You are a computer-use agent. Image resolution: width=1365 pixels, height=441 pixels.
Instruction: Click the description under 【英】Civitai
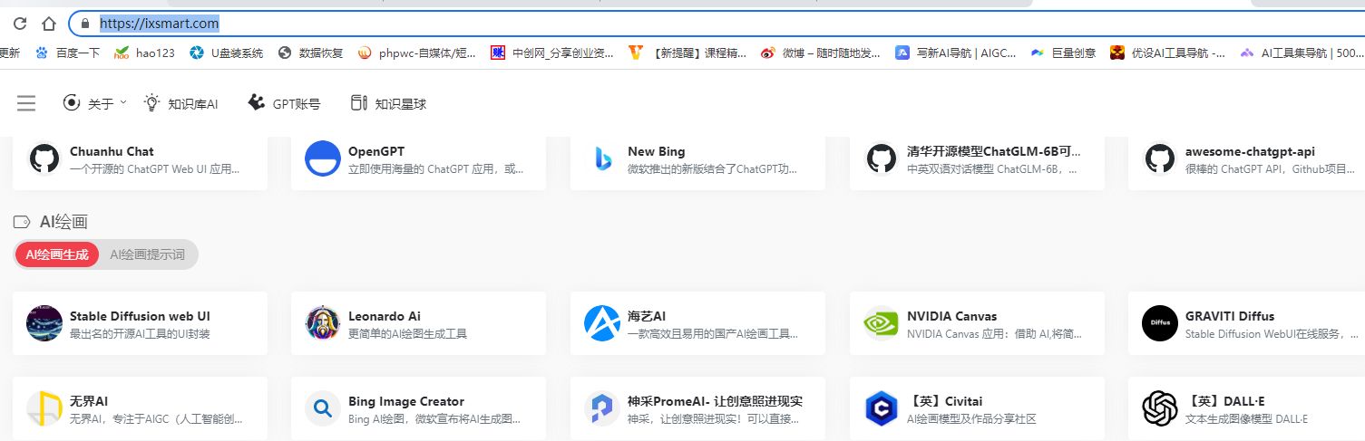[971, 419]
